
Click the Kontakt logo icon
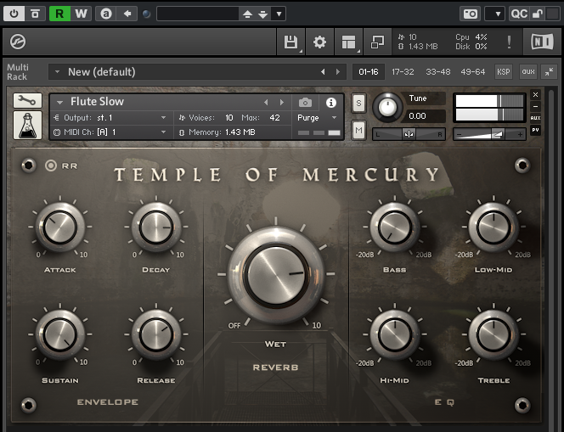pyautogui.click(x=18, y=42)
